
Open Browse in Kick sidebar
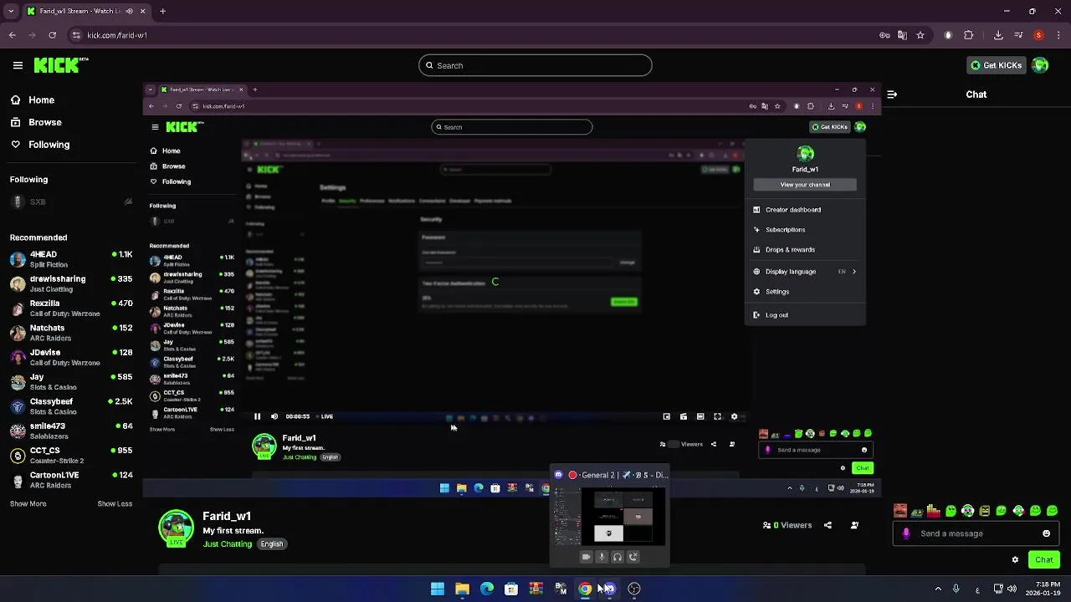(x=35, y=122)
